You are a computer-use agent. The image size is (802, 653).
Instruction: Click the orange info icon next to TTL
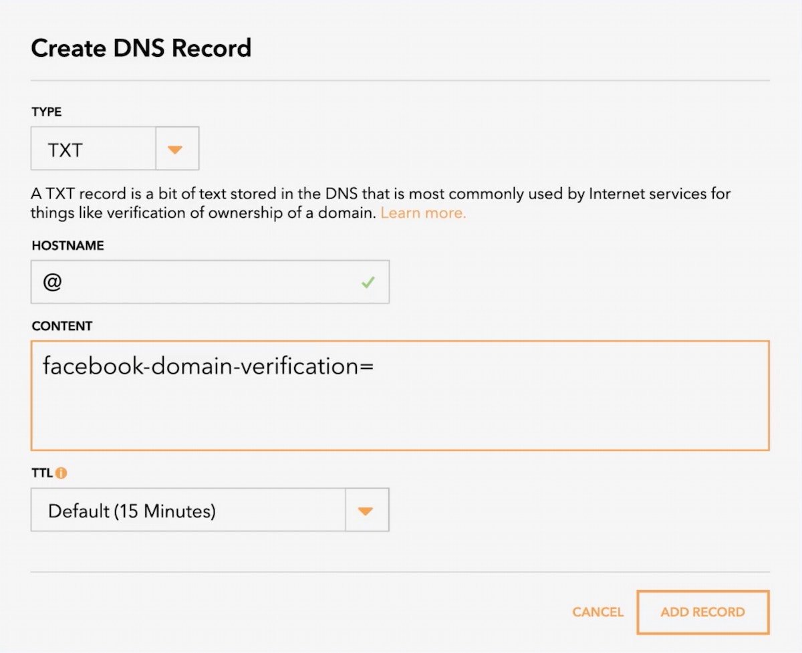pyautogui.click(x=62, y=473)
